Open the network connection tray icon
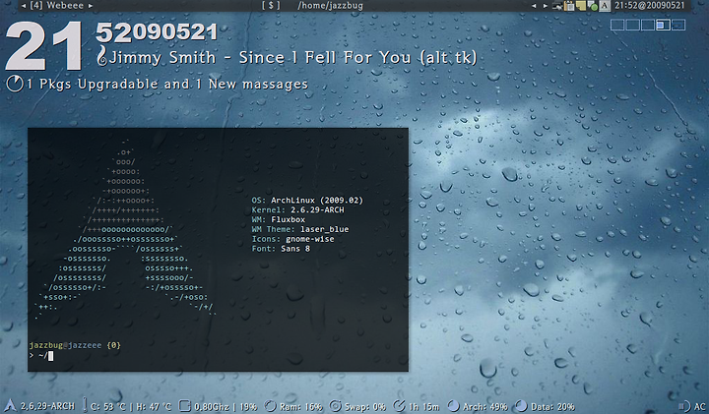Viewport: 709px width, 414px height. [558, 6]
